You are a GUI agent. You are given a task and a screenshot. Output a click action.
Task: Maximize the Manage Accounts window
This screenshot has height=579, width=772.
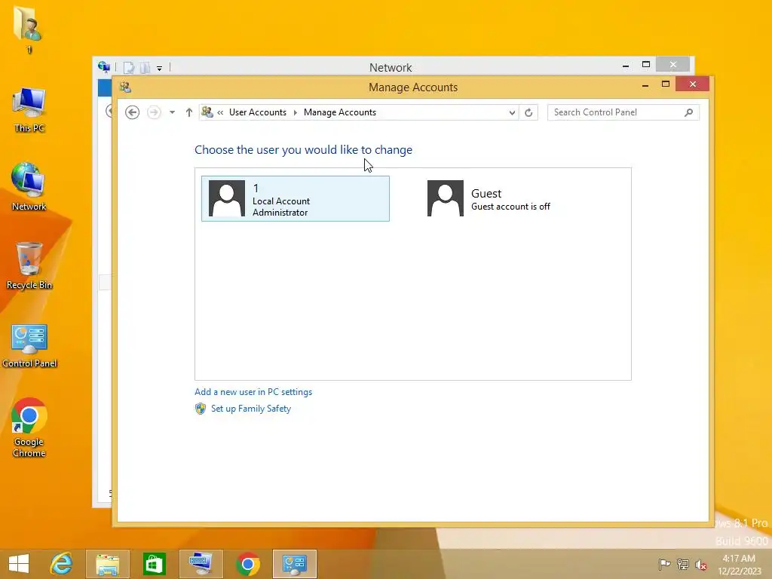[666, 84]
